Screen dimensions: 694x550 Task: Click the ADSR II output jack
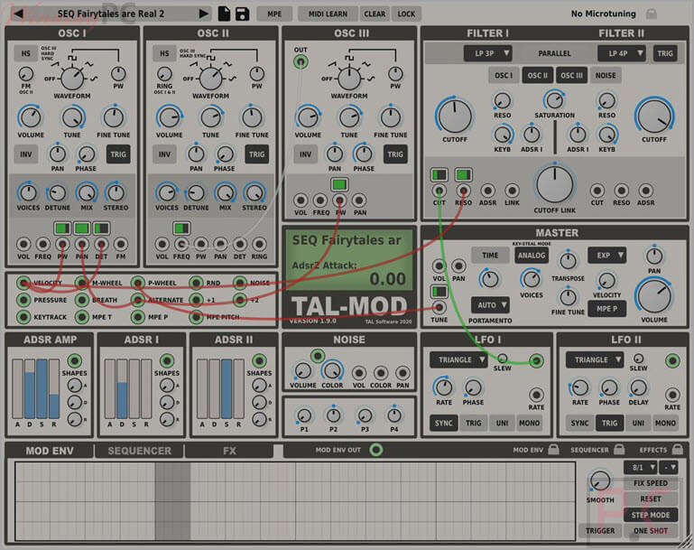(259, 360)
